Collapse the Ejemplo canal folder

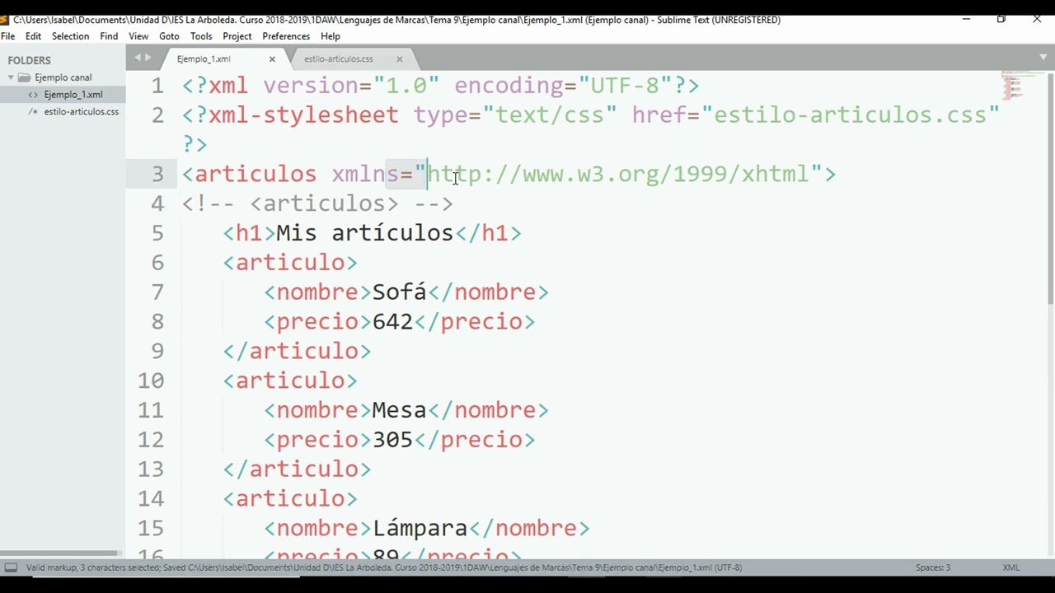pyautogui.click(x=12, y=77)
